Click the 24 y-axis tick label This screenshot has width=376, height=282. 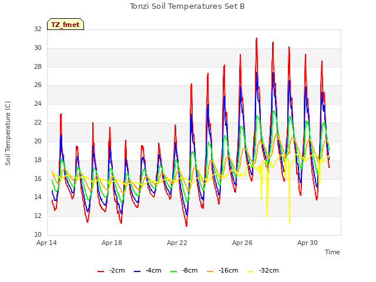point(38,104)
